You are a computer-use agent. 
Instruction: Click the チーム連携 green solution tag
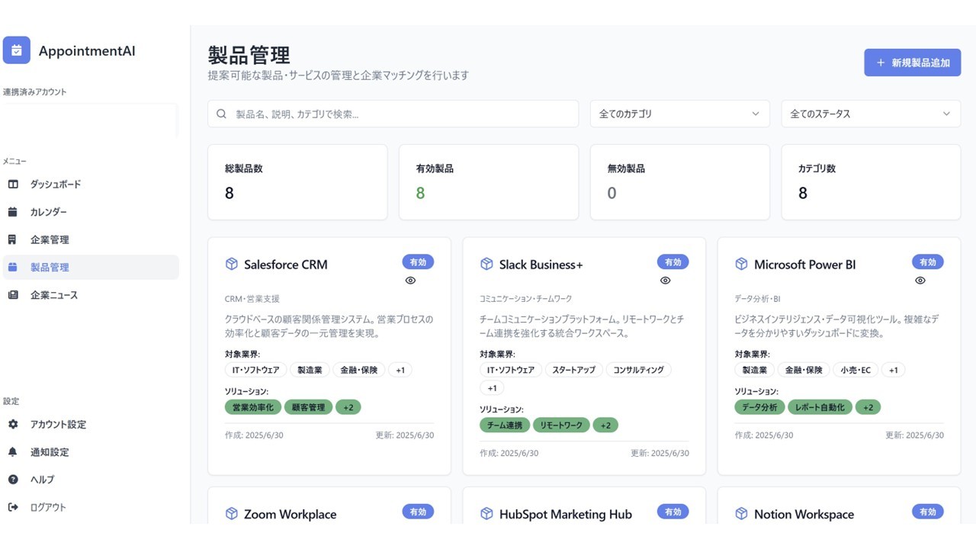click(x=505, y=425)
